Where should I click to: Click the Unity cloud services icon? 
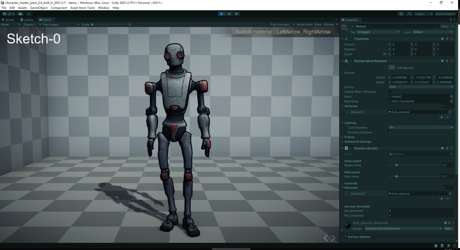[20, 14]
